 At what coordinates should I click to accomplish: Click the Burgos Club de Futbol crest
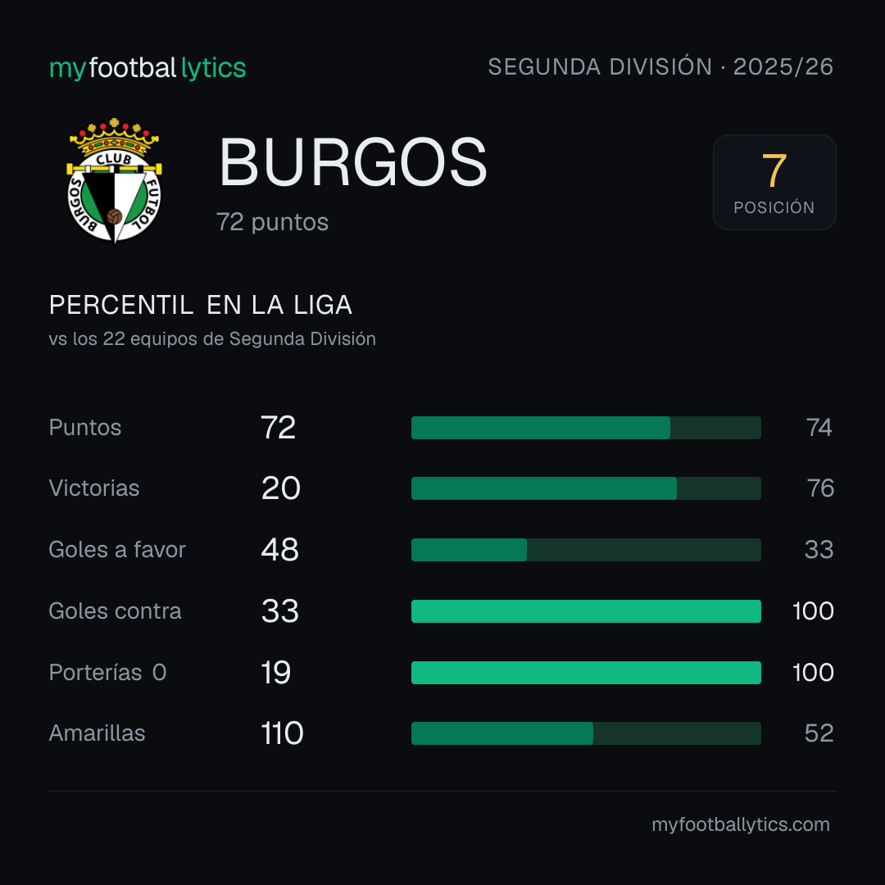[x=114, y=182]
